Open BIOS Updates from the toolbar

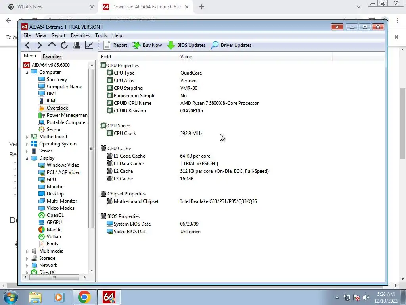pos(186,45)
